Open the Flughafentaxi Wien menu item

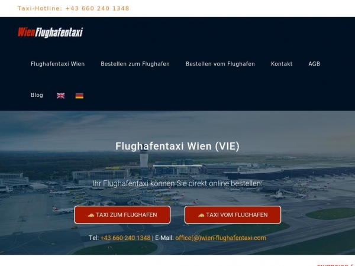tap(58, 64)
